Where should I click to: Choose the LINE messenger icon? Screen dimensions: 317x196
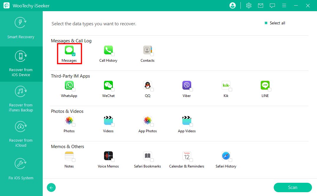coord(265,85)
